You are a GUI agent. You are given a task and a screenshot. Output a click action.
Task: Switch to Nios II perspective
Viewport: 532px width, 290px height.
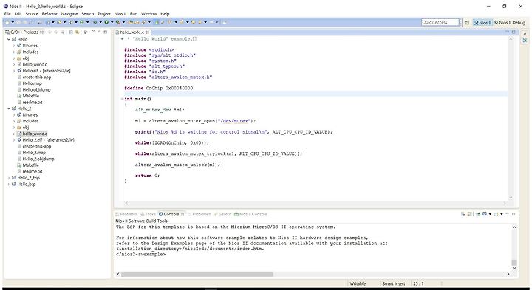click(482, 22)
